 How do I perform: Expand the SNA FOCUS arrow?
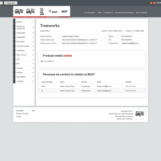click(33, 55)
